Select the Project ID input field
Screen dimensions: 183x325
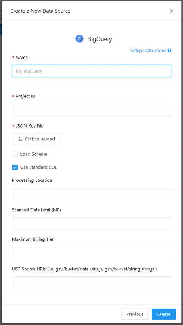point(92,110)
